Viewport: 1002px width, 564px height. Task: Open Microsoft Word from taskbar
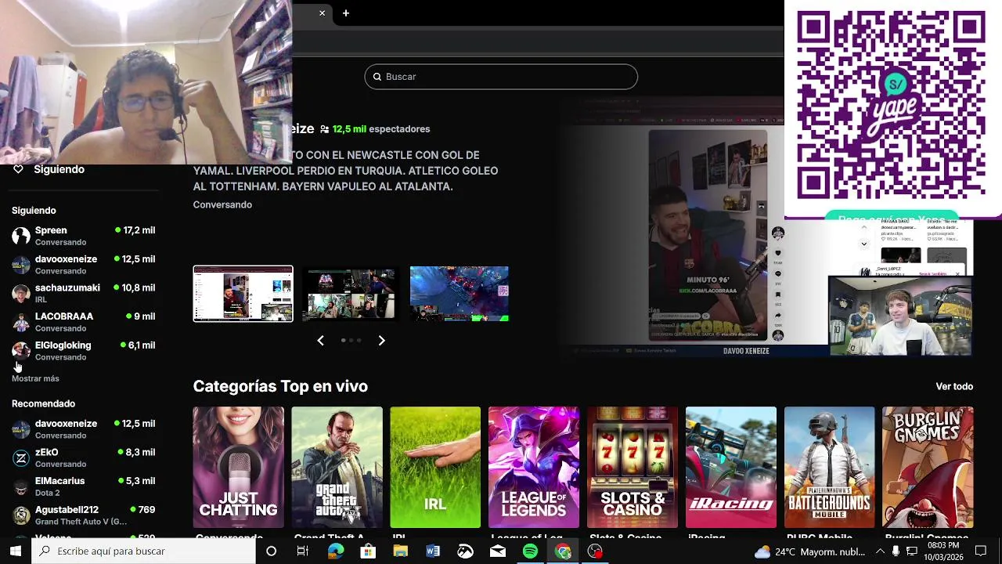coord(433,551)
